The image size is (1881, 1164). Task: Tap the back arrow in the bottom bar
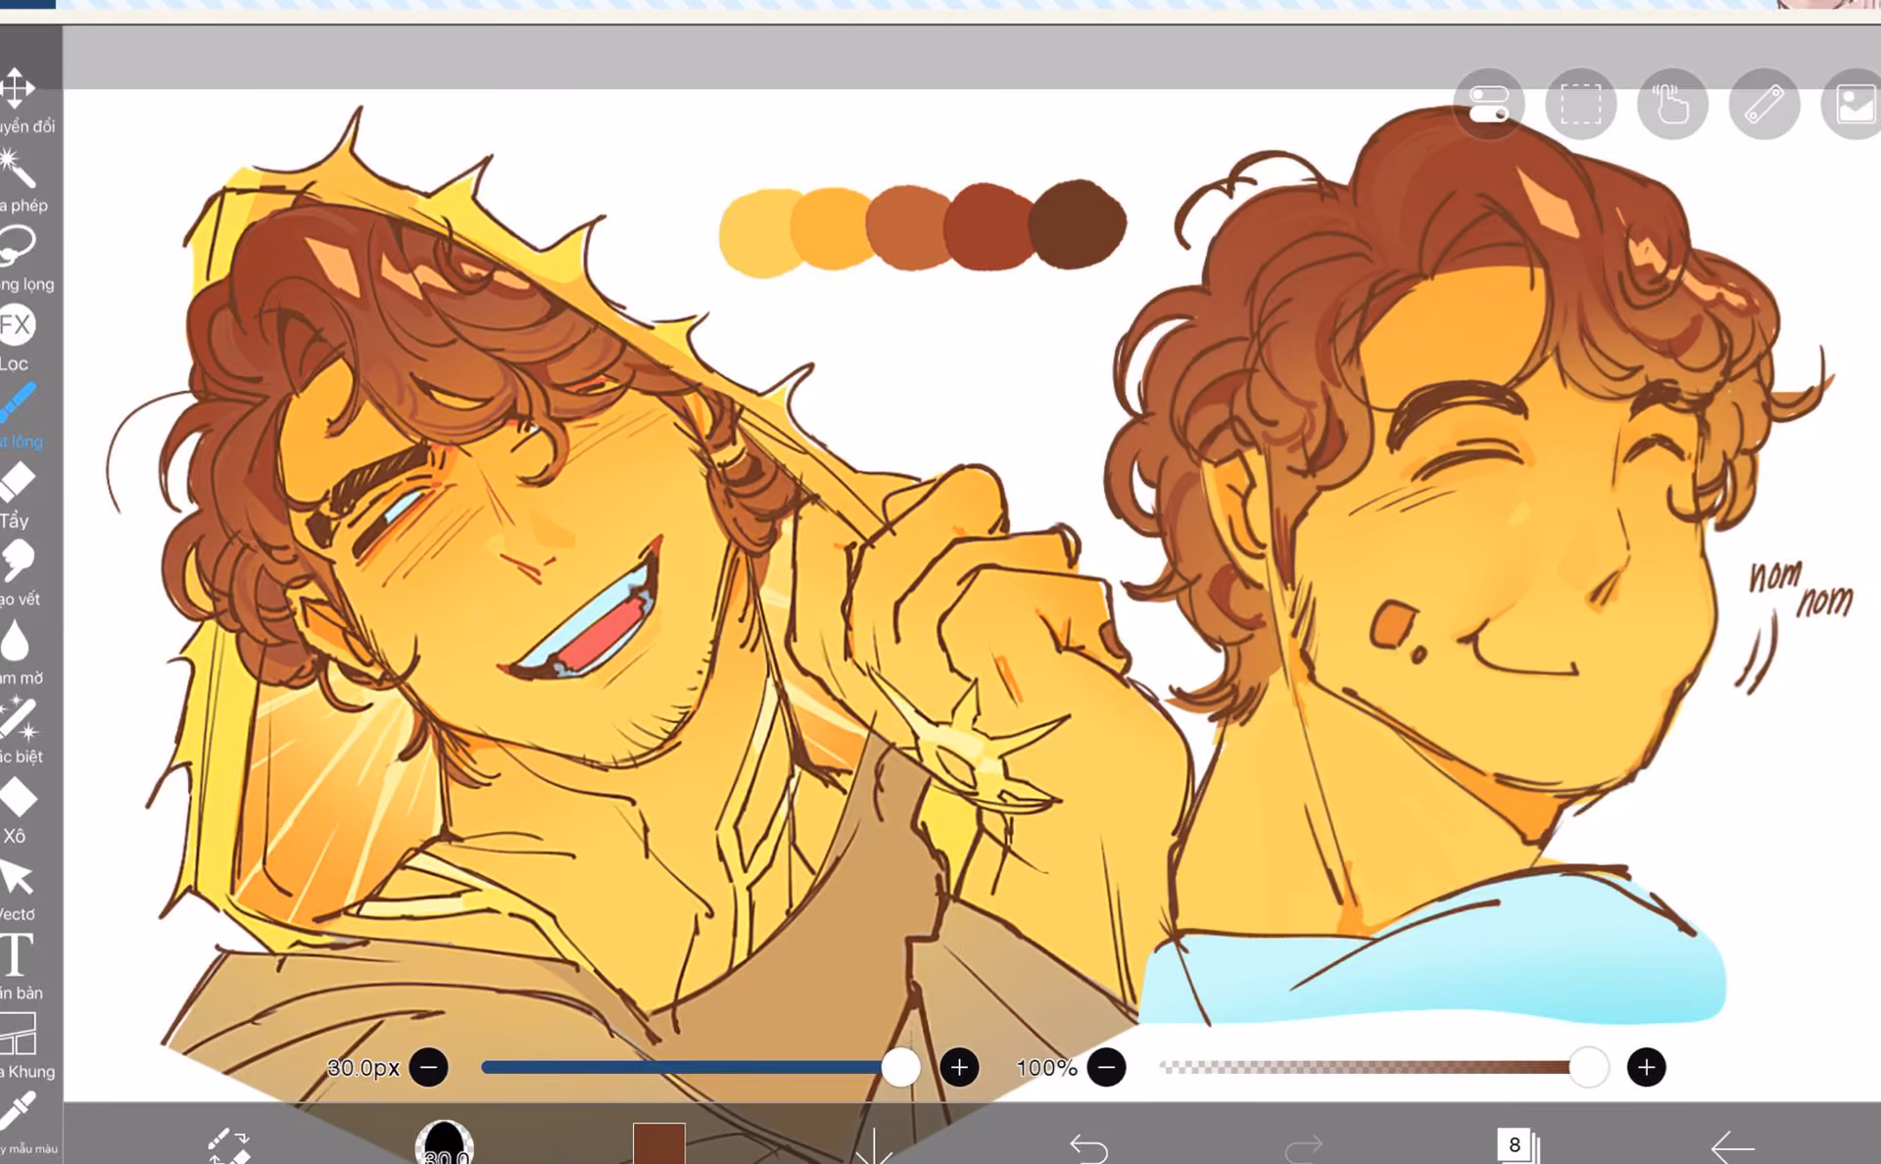pyautogui.click(x=1732, y=1147)
